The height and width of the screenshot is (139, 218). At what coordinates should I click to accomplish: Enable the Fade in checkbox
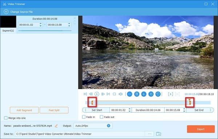(x=84, y=117)
